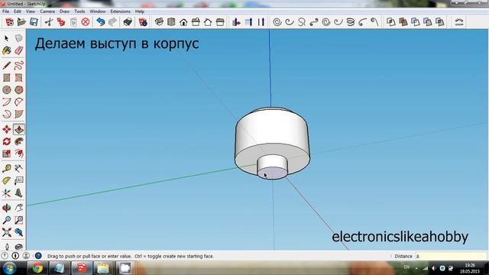Click the Model Info icon

pyautogui.click(x=143, y=22)
